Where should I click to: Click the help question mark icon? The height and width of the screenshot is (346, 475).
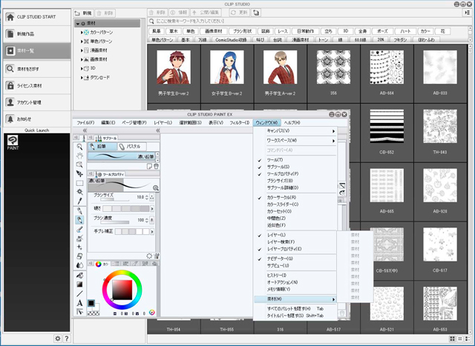click(x=67, y=339)
